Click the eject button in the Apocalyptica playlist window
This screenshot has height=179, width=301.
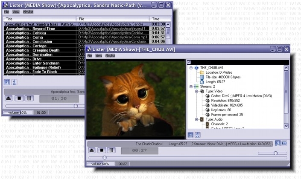point(9,98)
